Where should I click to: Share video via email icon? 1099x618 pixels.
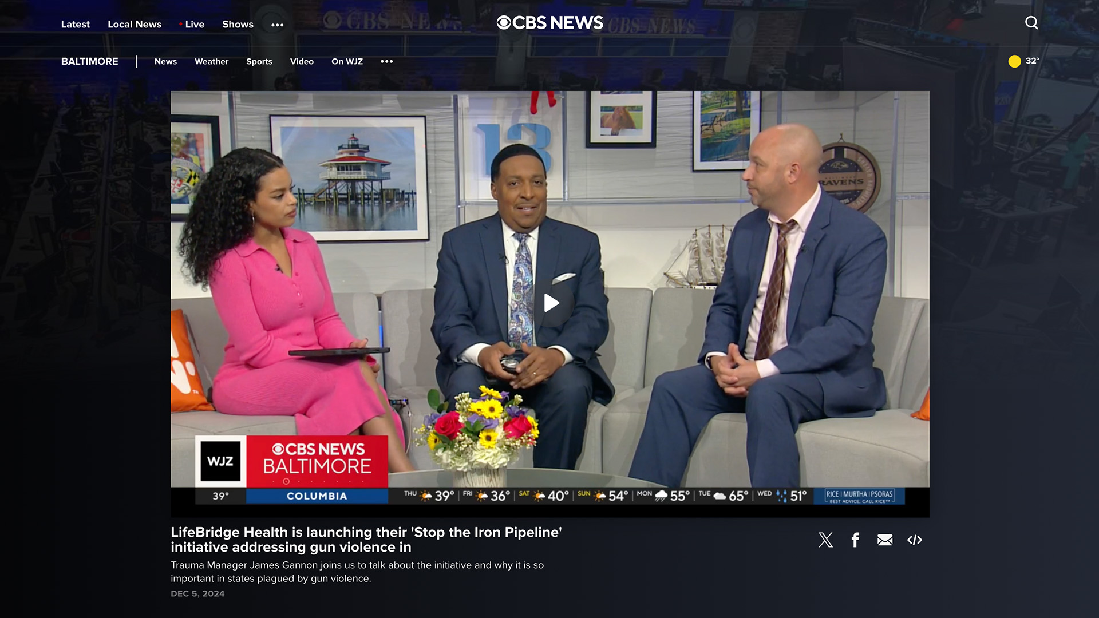coord(885,540)
